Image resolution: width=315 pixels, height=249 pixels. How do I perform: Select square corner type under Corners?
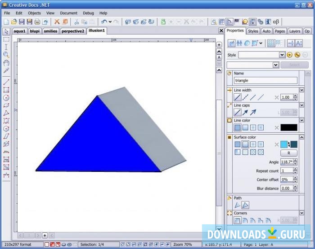pyautogui.click(x=238, y=220)
